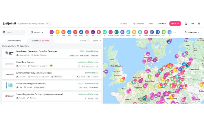Click the Sea company logo thumbnail
The height and width of the screenshot is (123, 204).
coord(9,85)
